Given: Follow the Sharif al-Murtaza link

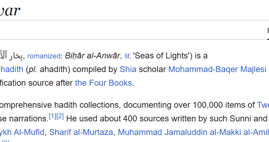Looking at the screenshot, I should point(81,132).
